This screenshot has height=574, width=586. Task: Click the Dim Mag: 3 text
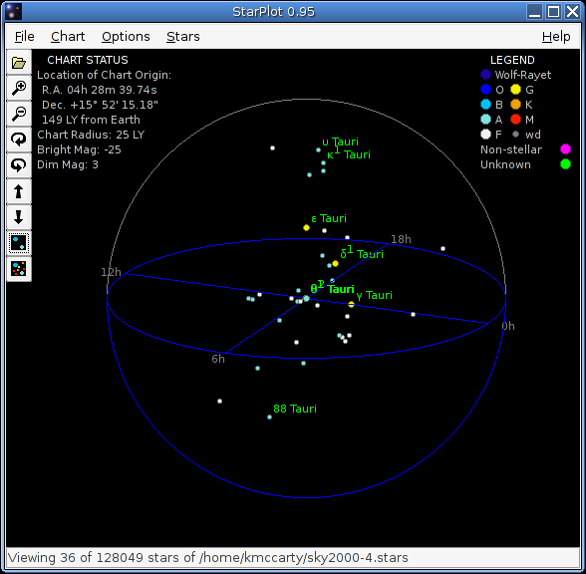pyautogui.click(x=68, y=164)
